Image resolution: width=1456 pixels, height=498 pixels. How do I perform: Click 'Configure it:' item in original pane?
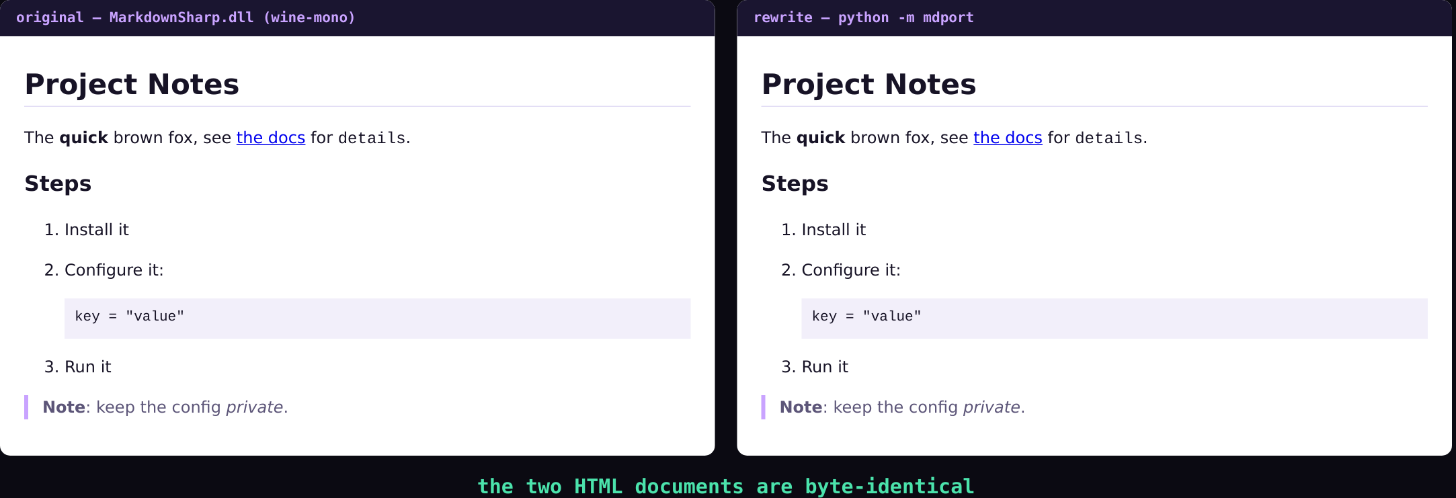[114, 270]
